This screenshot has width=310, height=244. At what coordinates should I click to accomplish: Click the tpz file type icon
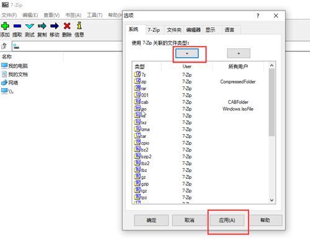tap(137, 197)
